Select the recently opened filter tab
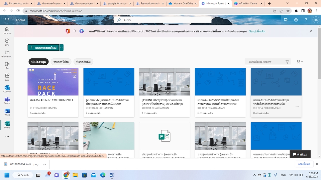This screenshot has height=180, width=321. click(38, 62)
